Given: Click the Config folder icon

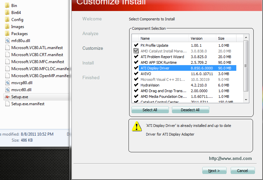Looking at the screenshot, I should click(7, 20).
